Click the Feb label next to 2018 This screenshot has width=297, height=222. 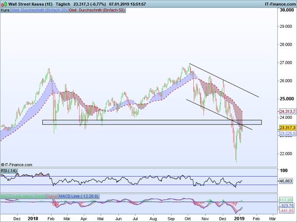coord(51,219)
